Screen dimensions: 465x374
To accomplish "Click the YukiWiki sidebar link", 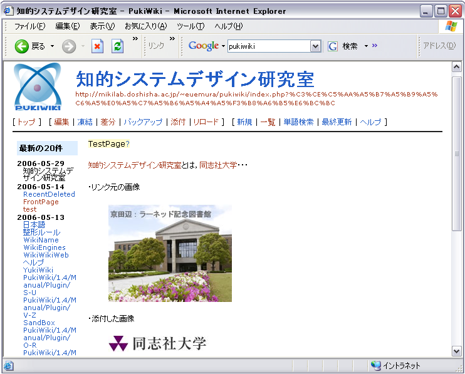I will 38,270.
